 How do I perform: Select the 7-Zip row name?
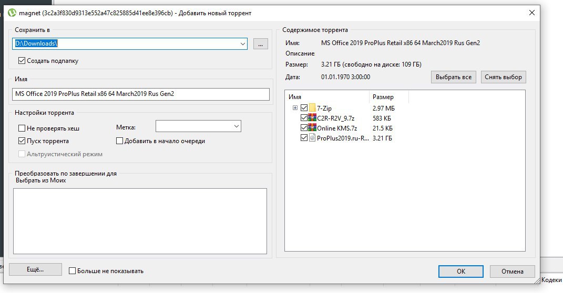324,108
